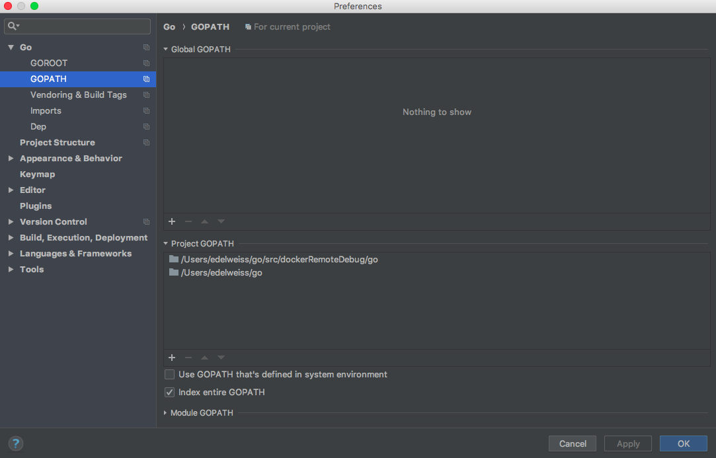Click the project-level icon beside Go
Screen dimensions: 716x458
146,47
